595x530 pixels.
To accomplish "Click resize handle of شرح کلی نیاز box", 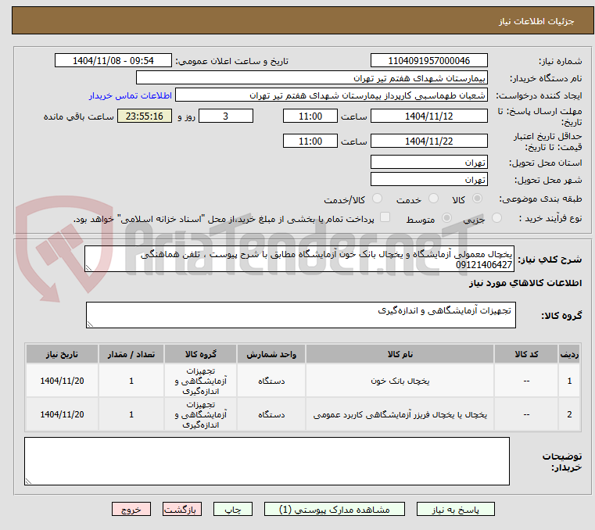I will (x=88, y=268).
